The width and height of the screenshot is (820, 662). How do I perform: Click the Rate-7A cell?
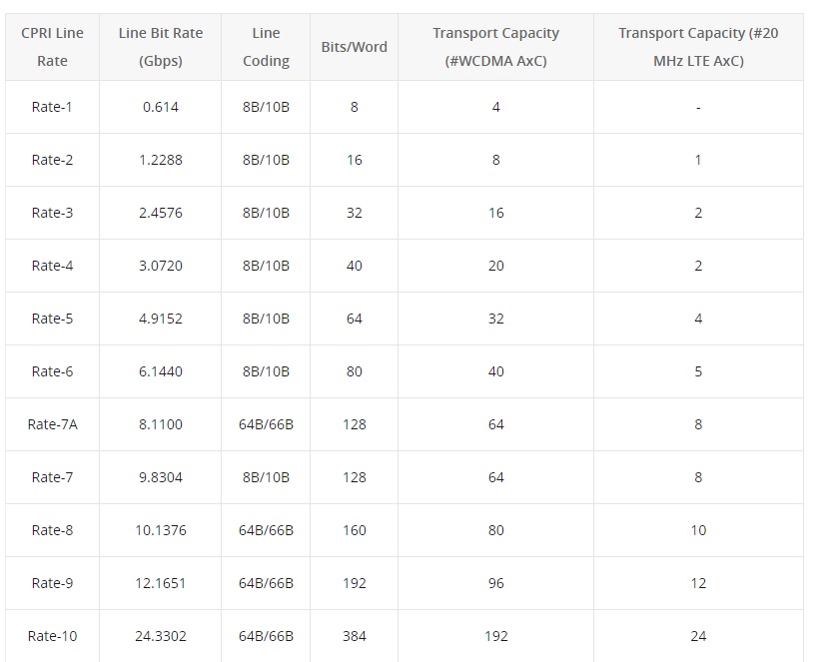pos(52,424)
